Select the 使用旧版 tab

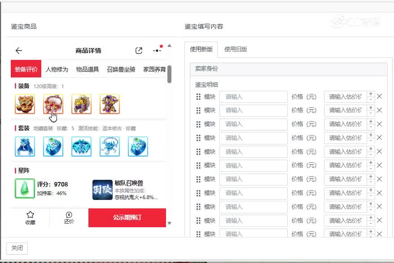(236, 49)
